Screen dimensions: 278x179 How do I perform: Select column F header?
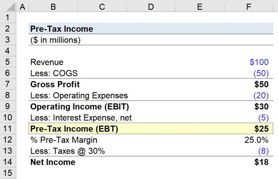(249, 7)
